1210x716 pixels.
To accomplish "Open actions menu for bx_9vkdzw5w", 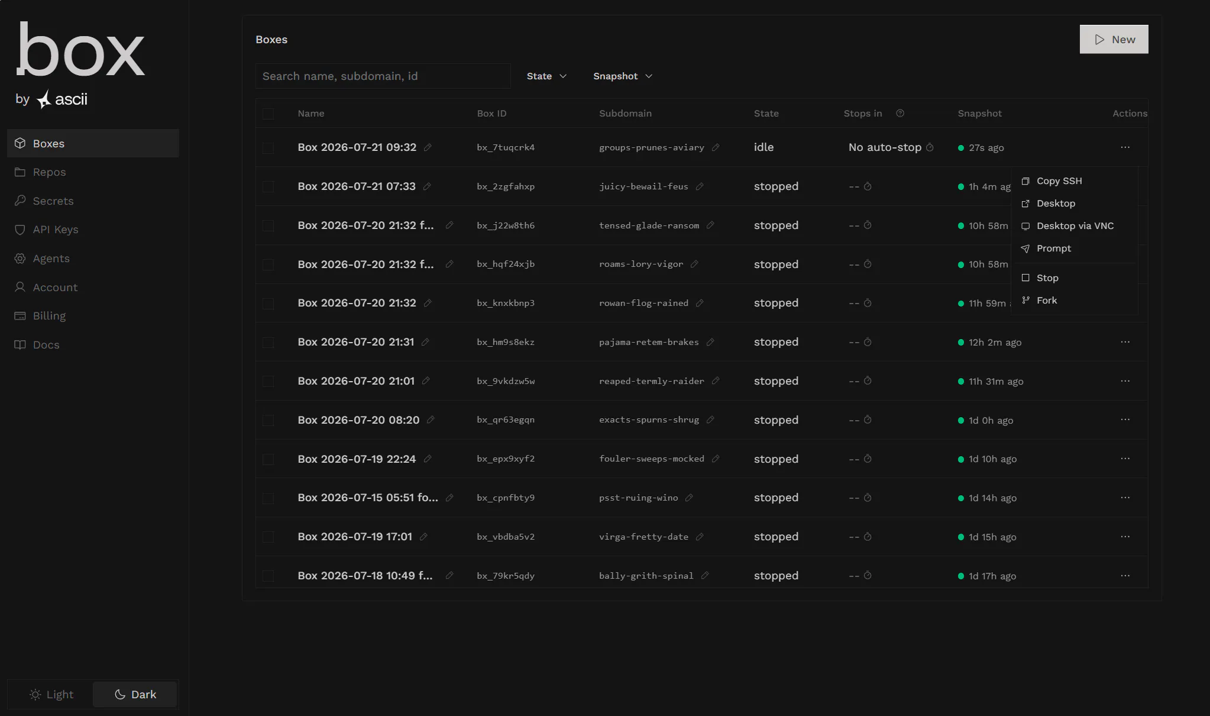I will (x=1125, y=381).
